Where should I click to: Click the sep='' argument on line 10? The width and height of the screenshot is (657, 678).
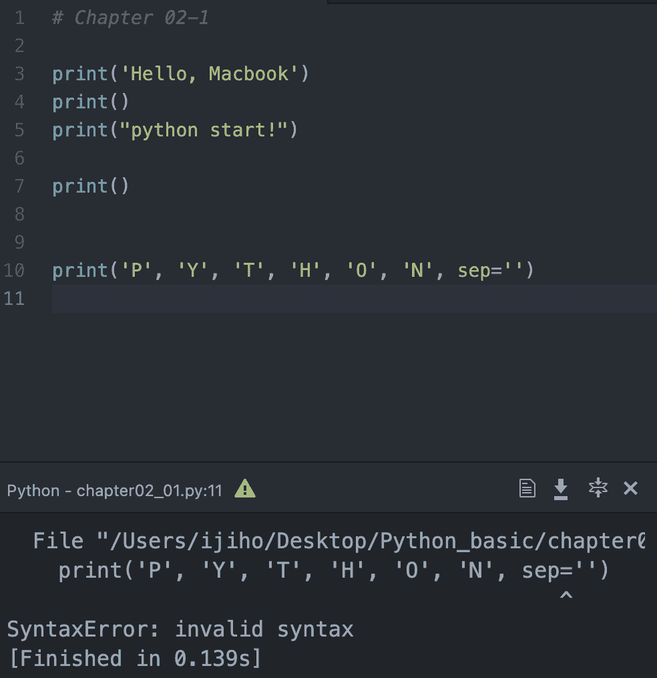point(491,271)
